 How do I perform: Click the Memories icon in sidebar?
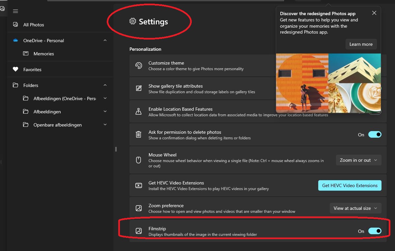click(26, 53)
